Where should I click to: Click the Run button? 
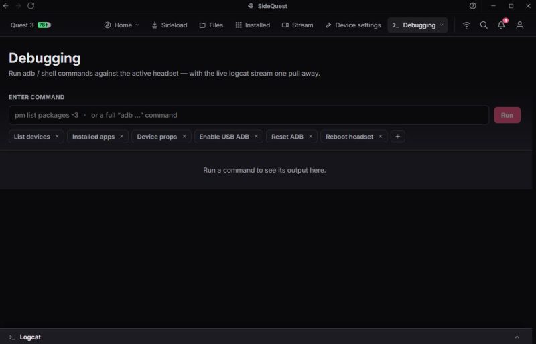507,115
